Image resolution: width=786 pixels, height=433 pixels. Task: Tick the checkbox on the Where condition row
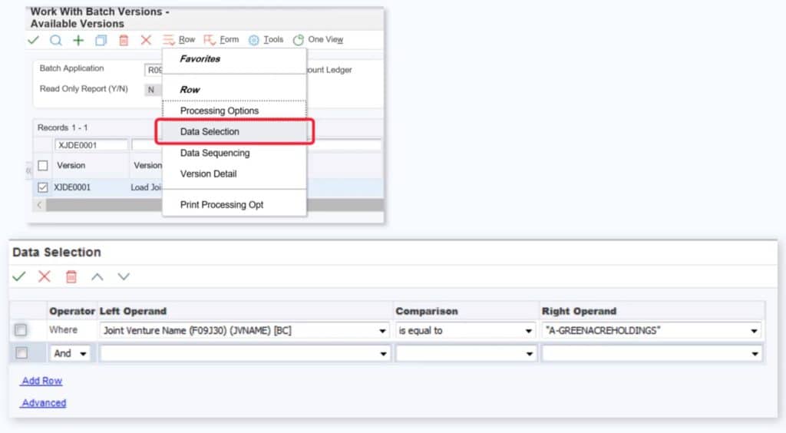click(21, 330)
